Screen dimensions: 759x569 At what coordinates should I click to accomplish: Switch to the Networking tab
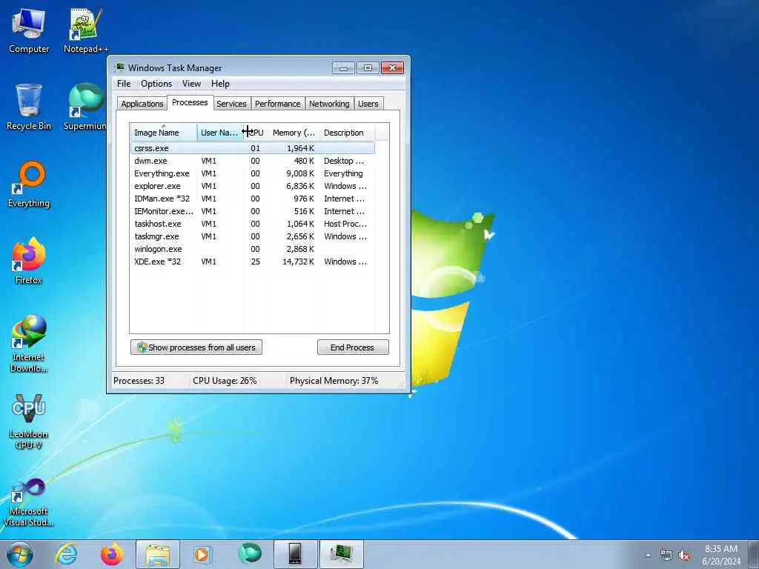329,104
